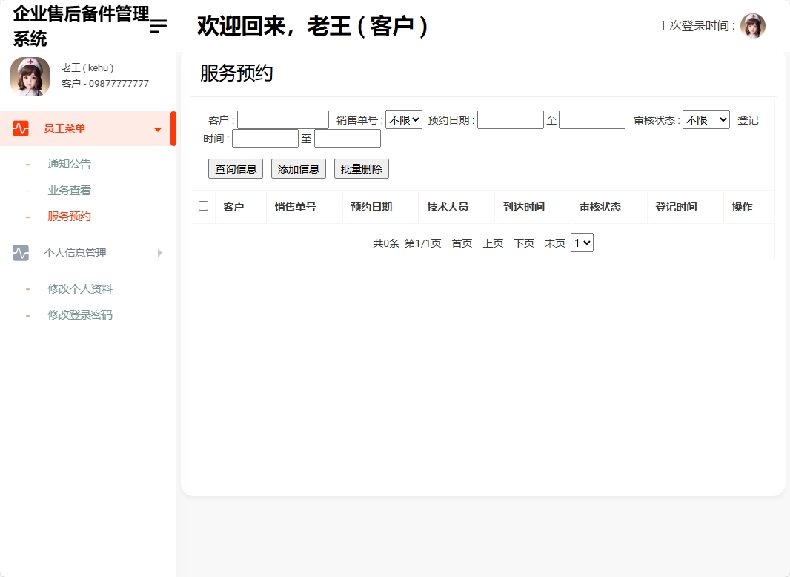
Task: Expand the 个人信息管理 menu chevron
Action: coord(159,252)
